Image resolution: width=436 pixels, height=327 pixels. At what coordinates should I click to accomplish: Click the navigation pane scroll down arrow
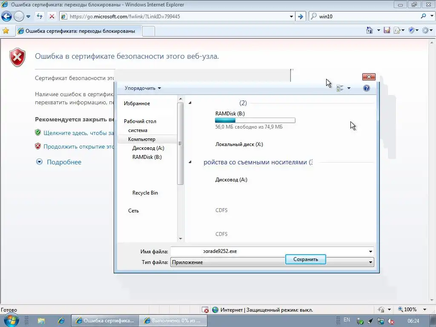click(181, 238)
